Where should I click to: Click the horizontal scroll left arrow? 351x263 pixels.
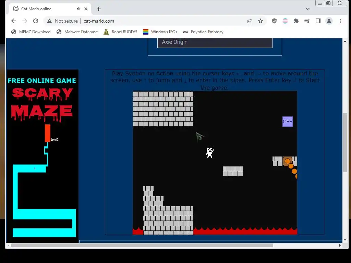pos(9,245)
